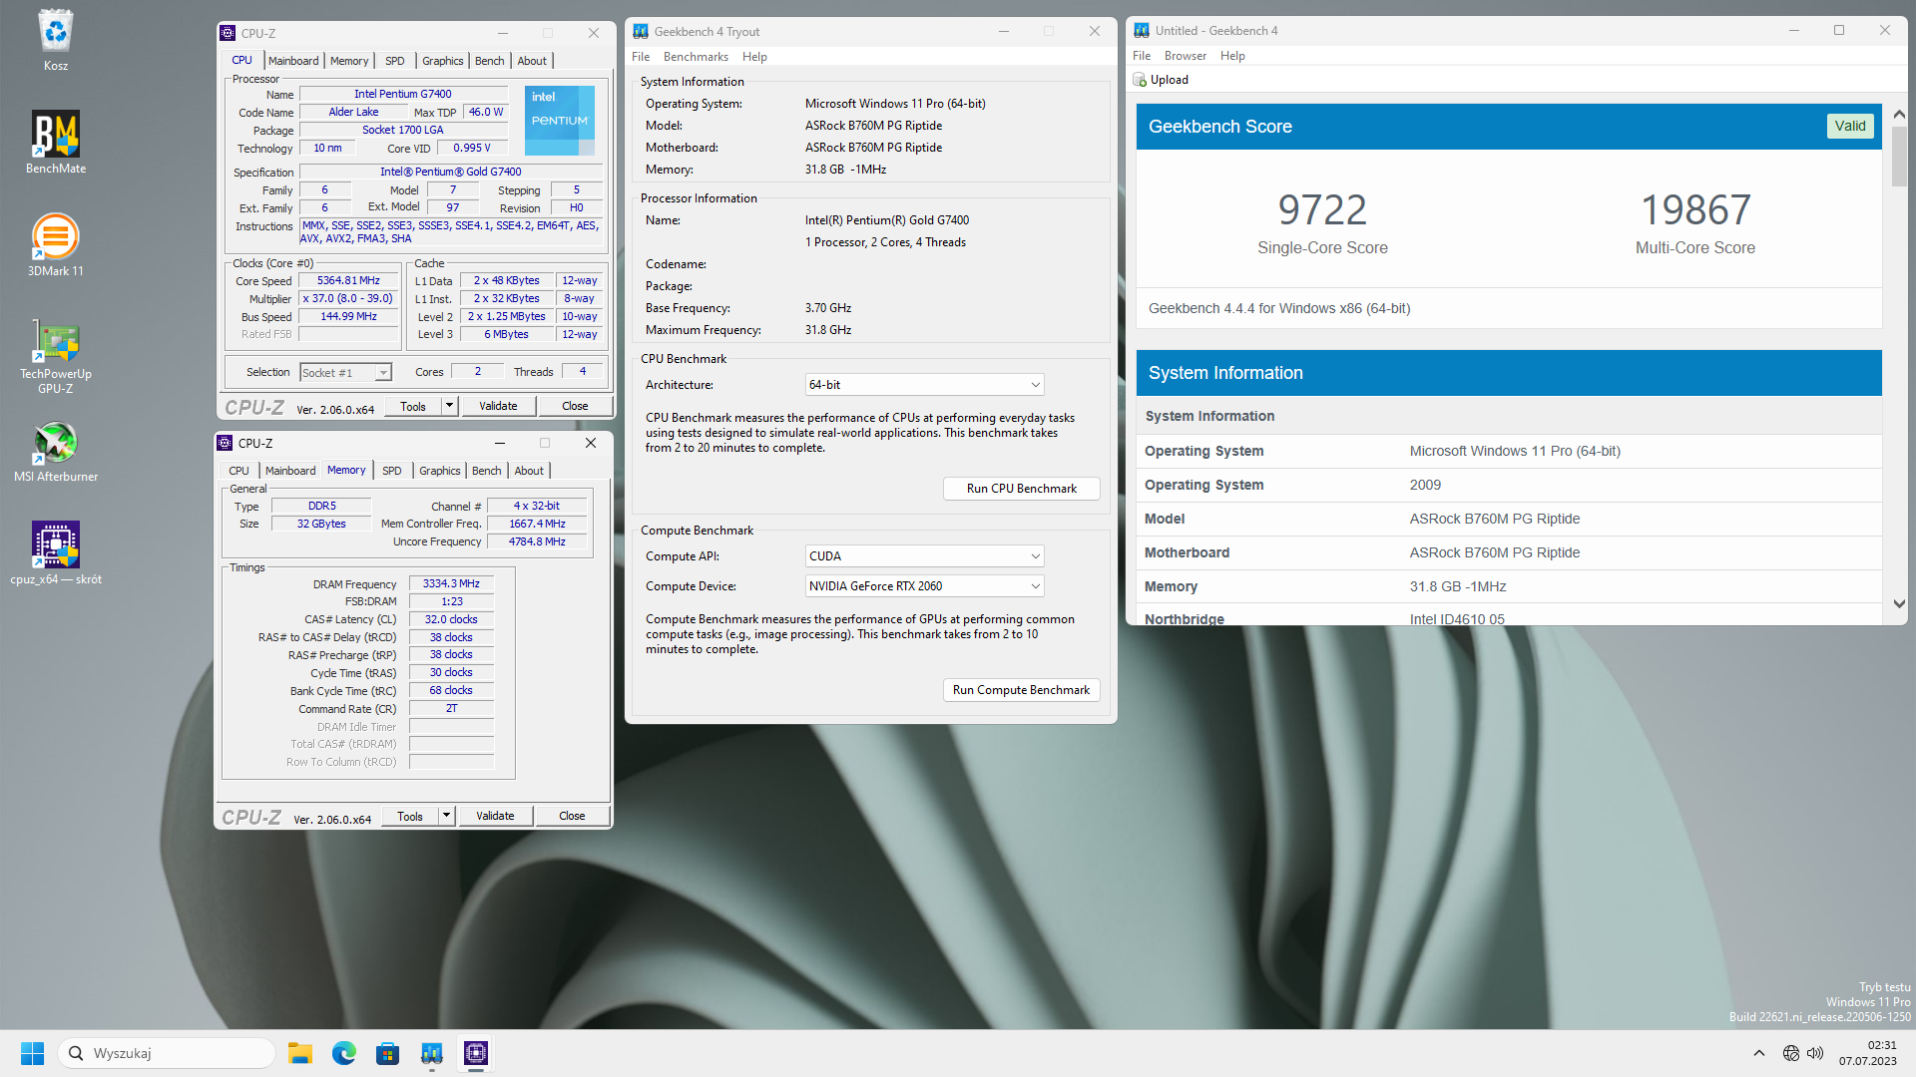1916x1077 pixels.
Task: Click Close button in lower CPU-Z window
Action: point(572,816)
